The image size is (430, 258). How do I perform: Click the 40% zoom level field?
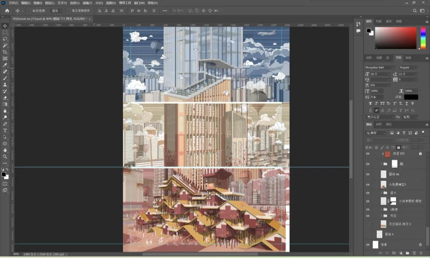16,254
